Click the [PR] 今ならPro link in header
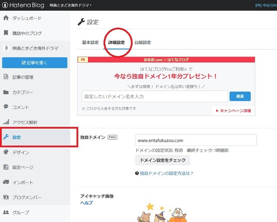277x222 pixels. (x=266, y=5)
